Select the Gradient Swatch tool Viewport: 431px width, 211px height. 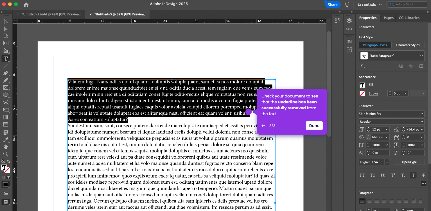[6, 117]
